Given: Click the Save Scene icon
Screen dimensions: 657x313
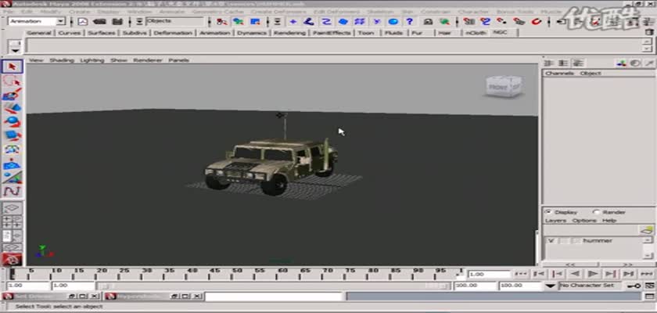Looking at the screenshot, I should pyautogui.click(x=117, y=21).
